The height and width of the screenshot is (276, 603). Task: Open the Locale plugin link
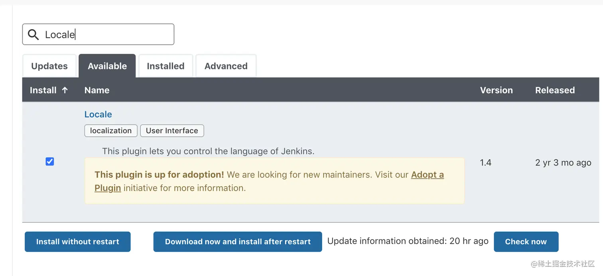click(x=98, y=114)
